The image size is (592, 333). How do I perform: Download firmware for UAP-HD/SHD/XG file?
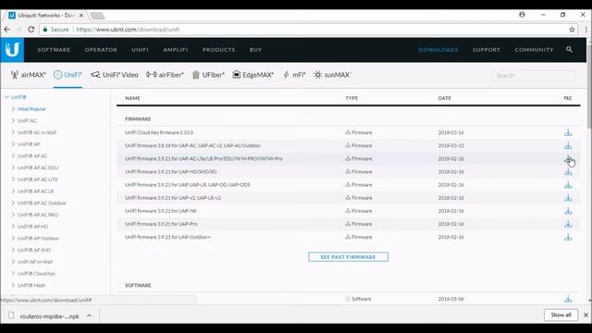pos(568,172)
